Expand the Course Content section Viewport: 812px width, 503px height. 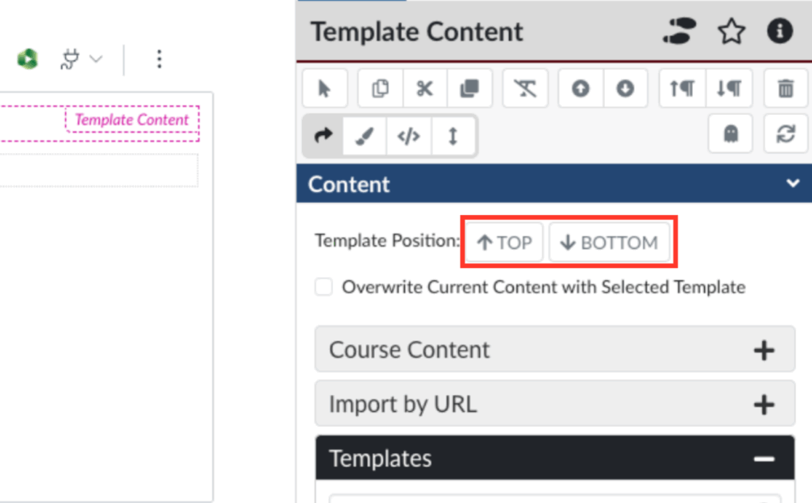click(764, 349)
